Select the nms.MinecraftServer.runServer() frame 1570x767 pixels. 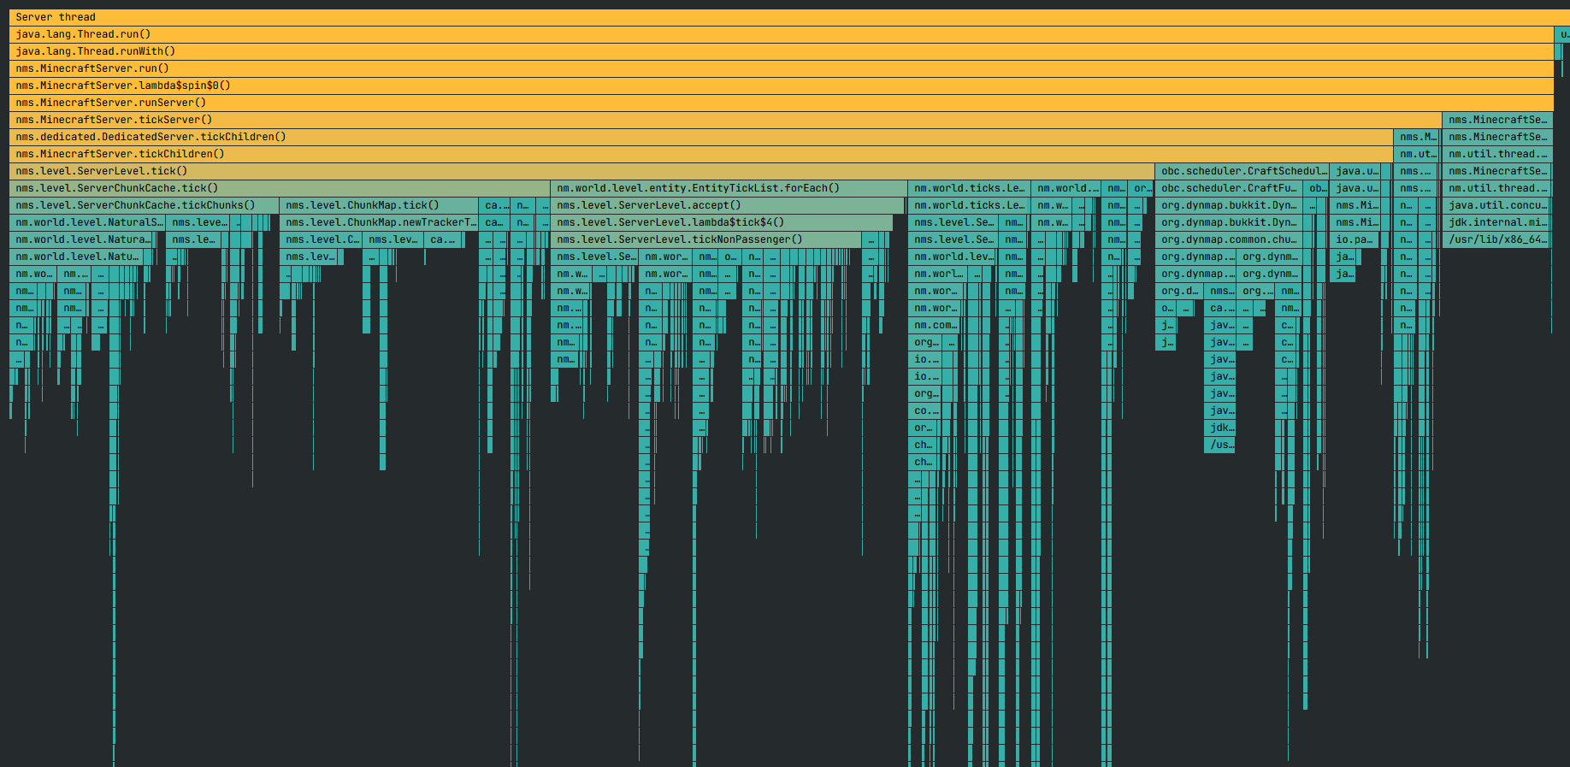770,103
